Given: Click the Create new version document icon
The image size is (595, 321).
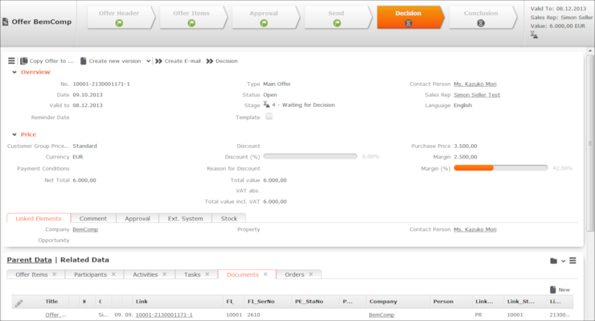Looking at the screenshot, I should coord(83,61).
